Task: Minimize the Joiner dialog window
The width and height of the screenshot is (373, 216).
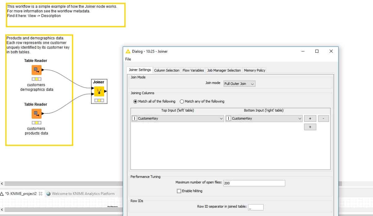Action: (x=303, y=51)
